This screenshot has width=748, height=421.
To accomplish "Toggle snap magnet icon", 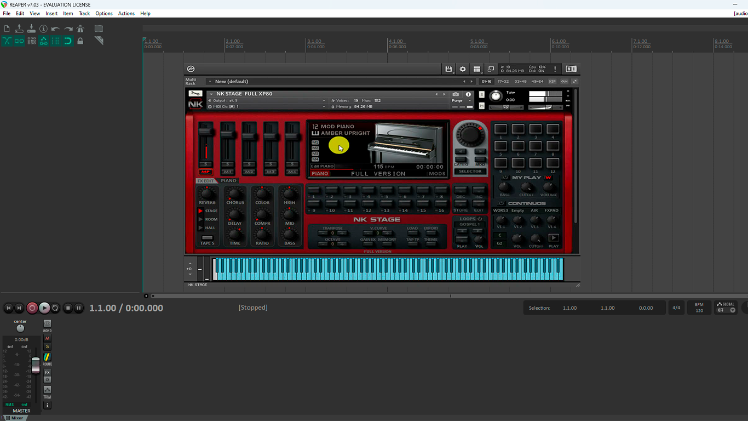I will pyautogui.click(x=68, y=41).
